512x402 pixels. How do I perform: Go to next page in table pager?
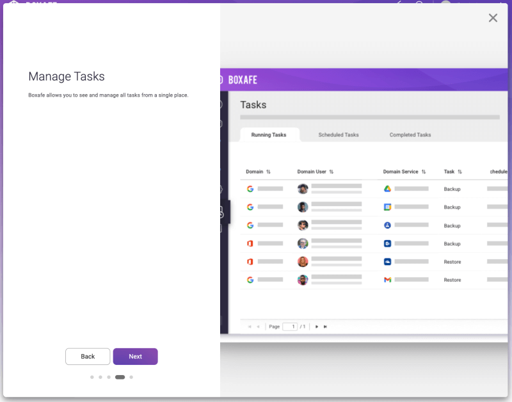click(x=316, y=326)
